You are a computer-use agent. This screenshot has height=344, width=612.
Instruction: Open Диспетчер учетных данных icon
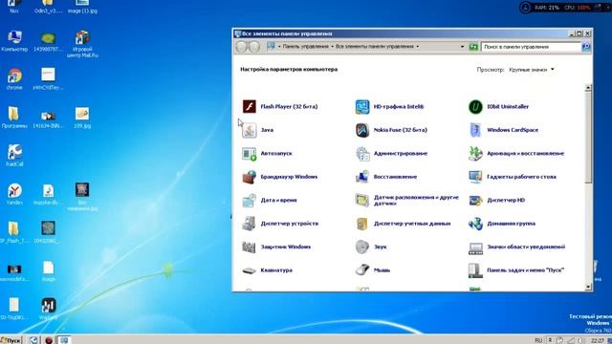(362, 224)
